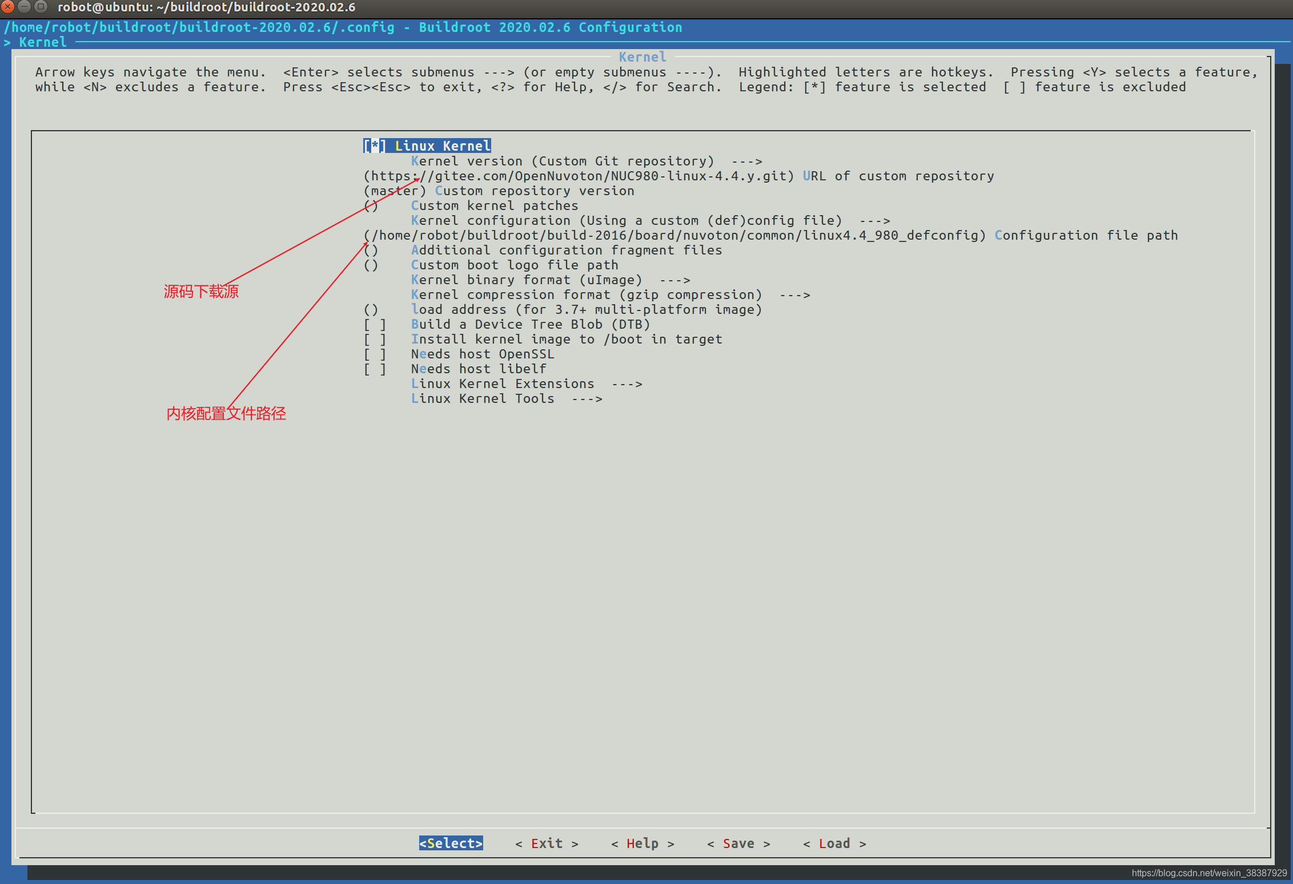Open Kernel binary format submenu
The height and width of the screenshot is (884, 1293).
click(551, 280)
